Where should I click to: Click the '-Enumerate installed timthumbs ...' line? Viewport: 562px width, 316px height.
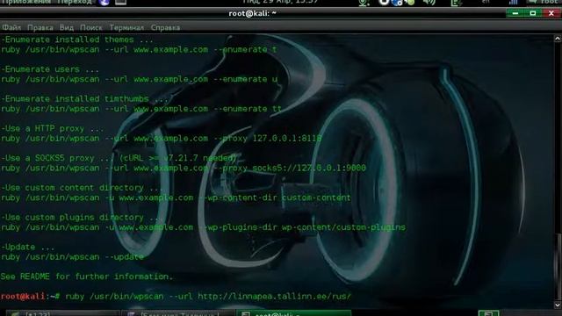click(x=84, y=99)
